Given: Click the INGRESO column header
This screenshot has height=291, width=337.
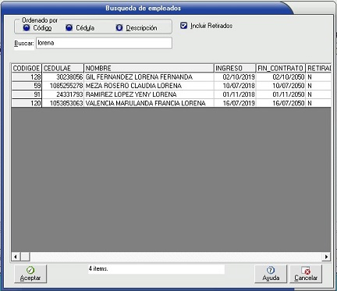Looking at the screenshot, I should [235, 68].
